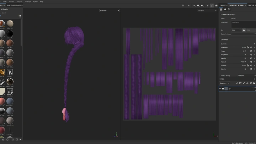Screen dimensions: 256x144
Task: Select the All libraries heading
Action: (x=5, y=9)
